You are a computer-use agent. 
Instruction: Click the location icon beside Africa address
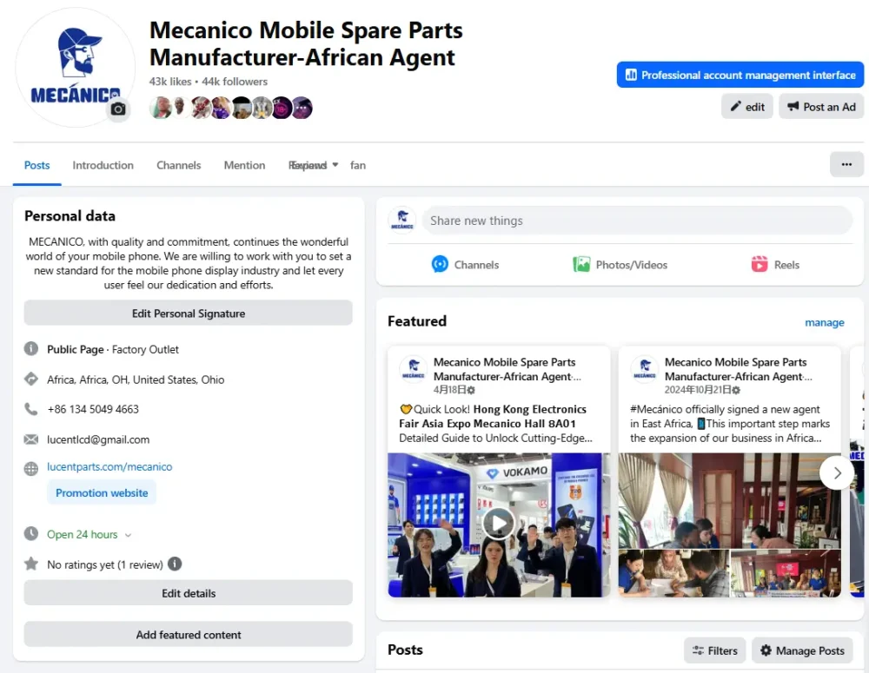[31, 379]
